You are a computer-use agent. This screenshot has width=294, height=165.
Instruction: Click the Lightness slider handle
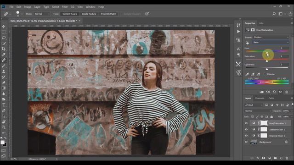[x=267, y=69]
